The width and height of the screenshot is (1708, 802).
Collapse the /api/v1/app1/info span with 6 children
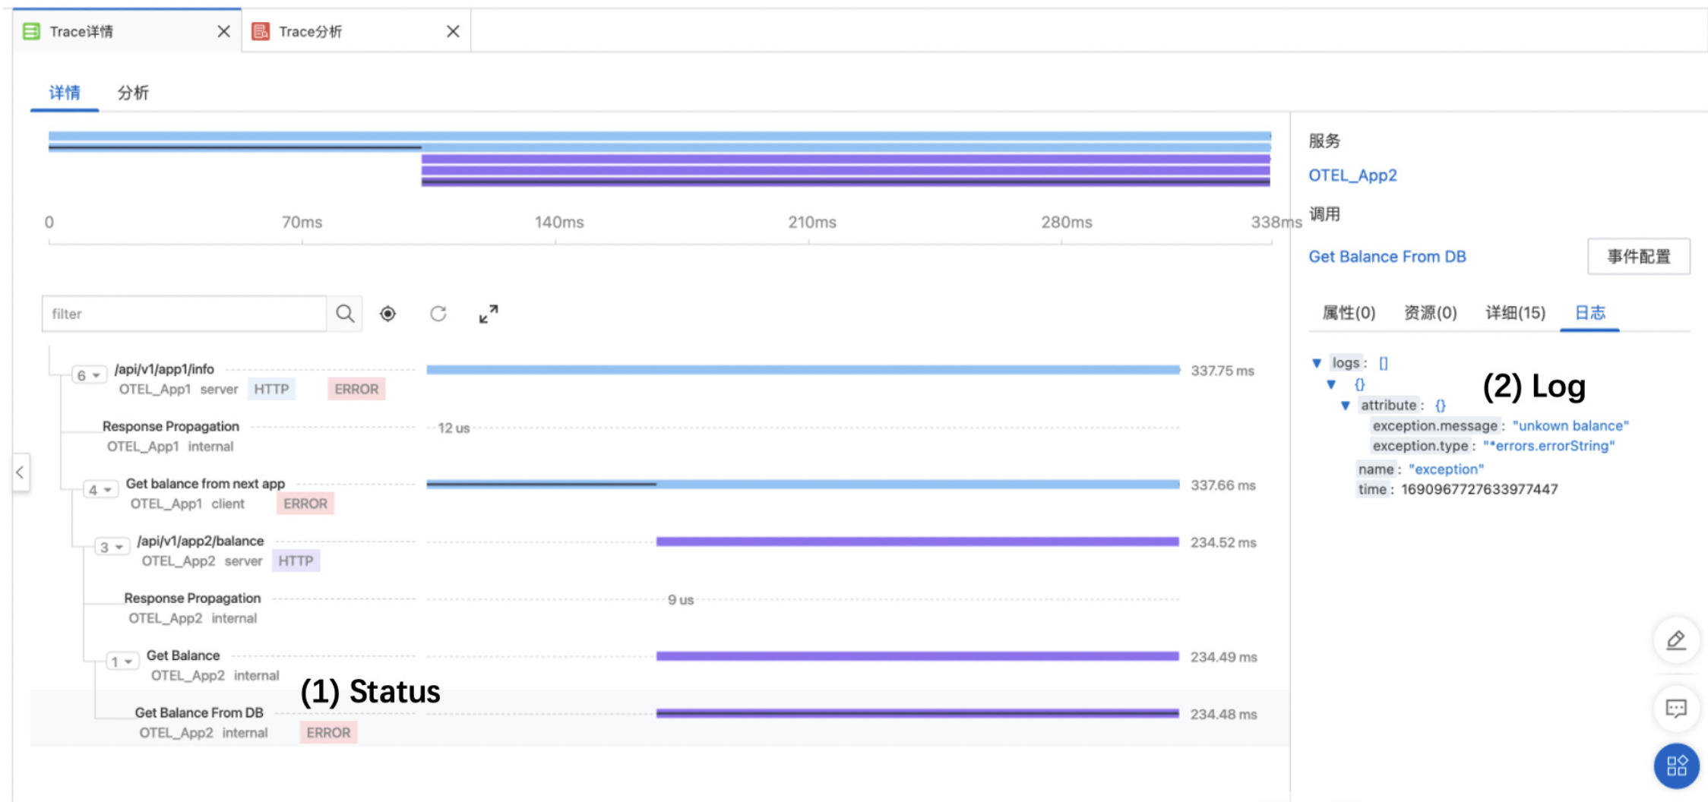click(x=89, y=375)
